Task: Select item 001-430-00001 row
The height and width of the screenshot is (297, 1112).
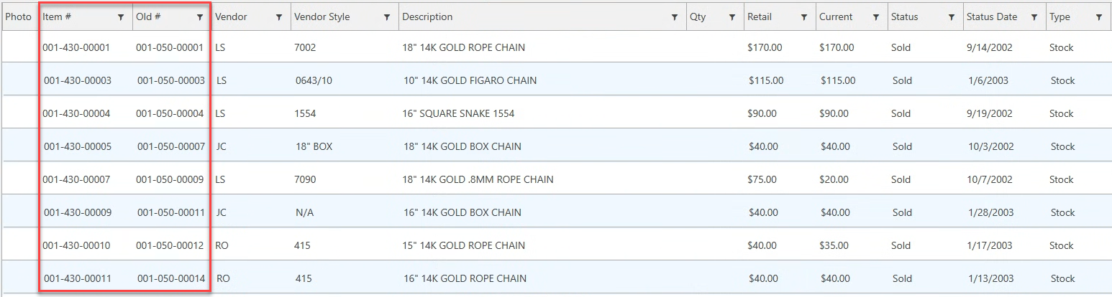Action: (556, 47)
